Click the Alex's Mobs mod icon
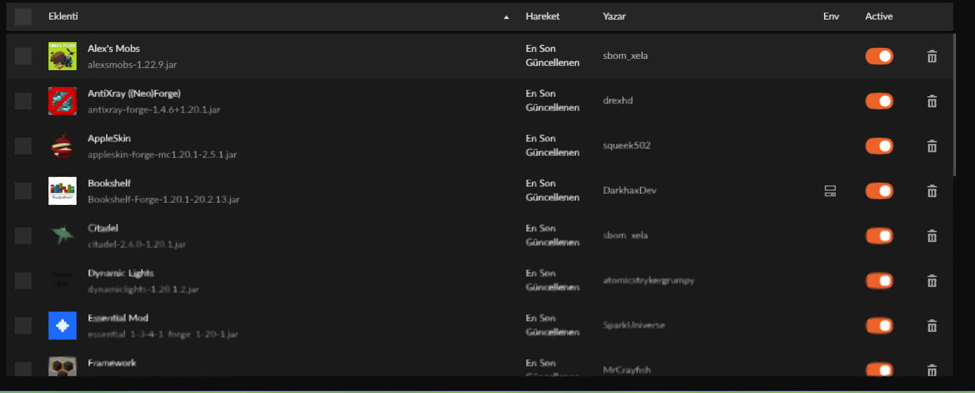Viewport: 975px width, 393px height. click(63, 56)
